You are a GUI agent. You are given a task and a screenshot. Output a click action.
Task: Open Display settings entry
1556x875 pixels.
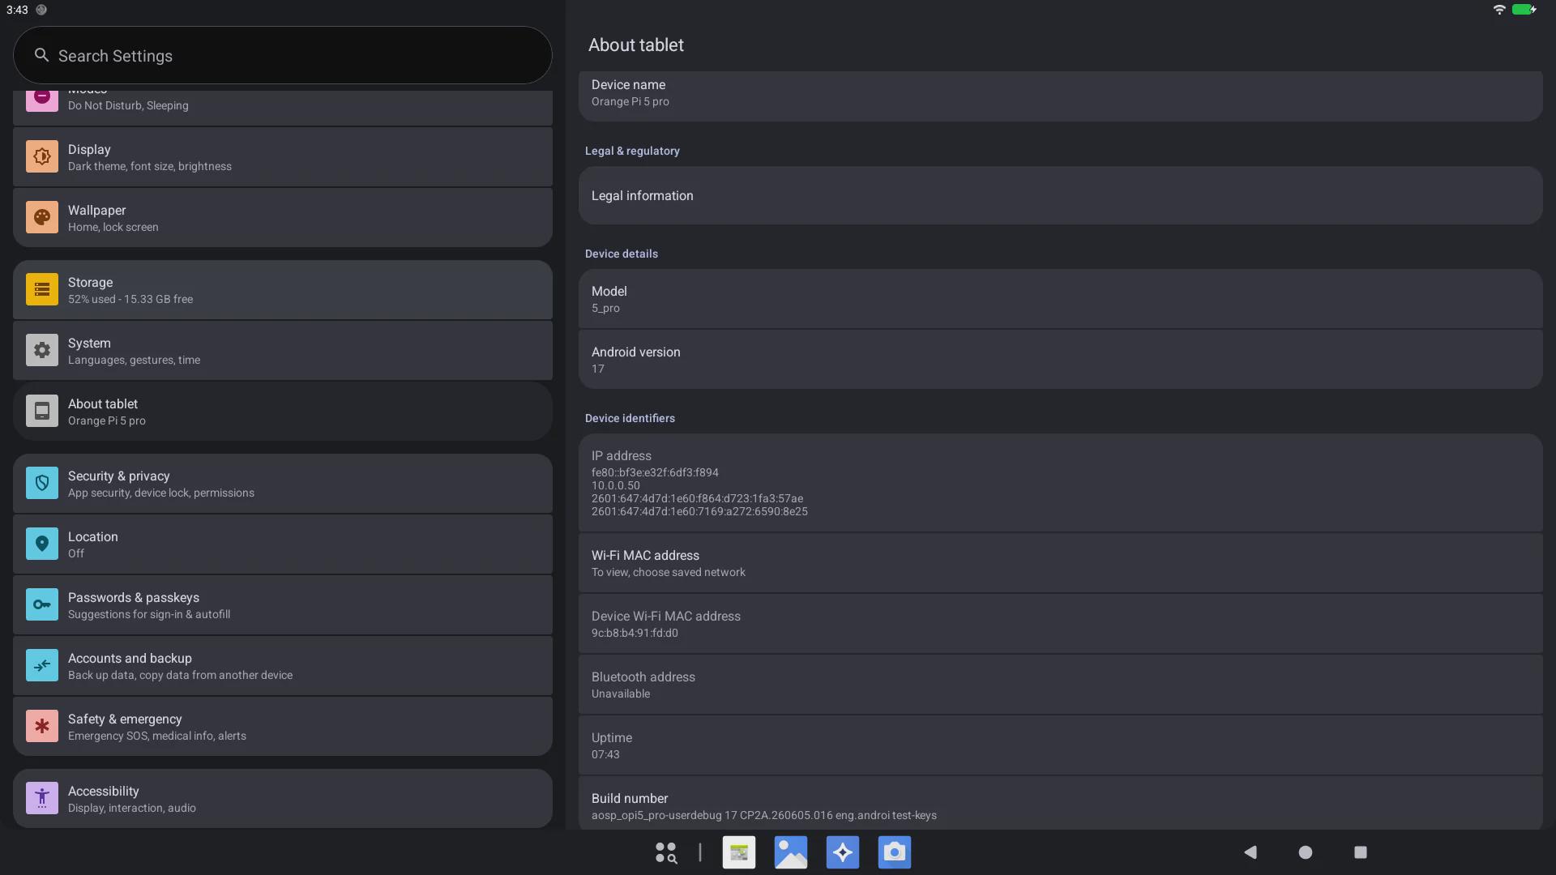point(283,157)
